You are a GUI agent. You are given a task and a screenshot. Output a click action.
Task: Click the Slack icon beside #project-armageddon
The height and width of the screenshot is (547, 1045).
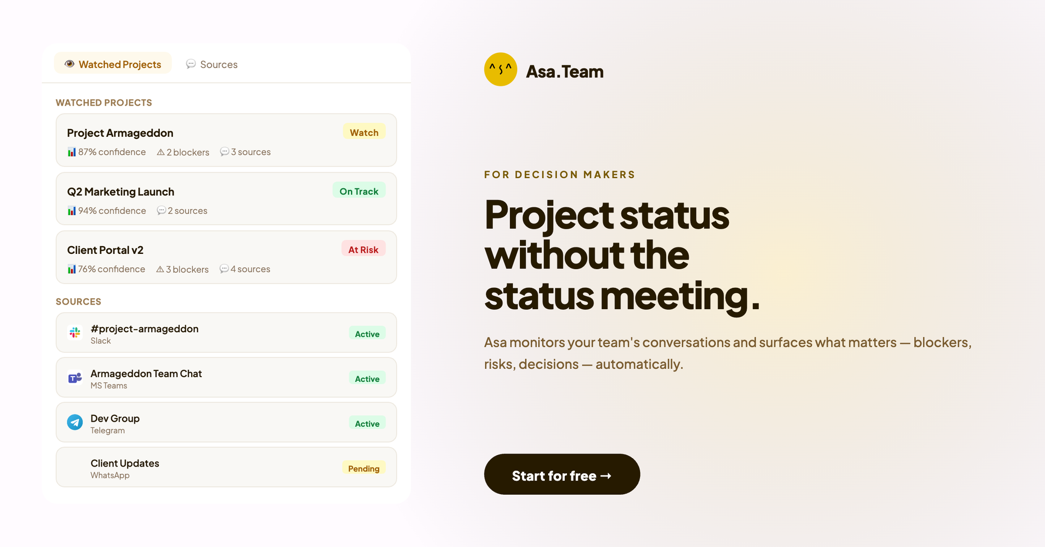[75, 333]
